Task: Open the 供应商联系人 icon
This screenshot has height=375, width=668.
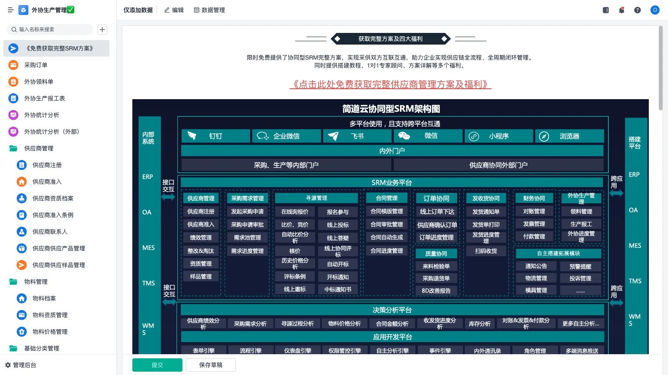Action: (21, 232)
